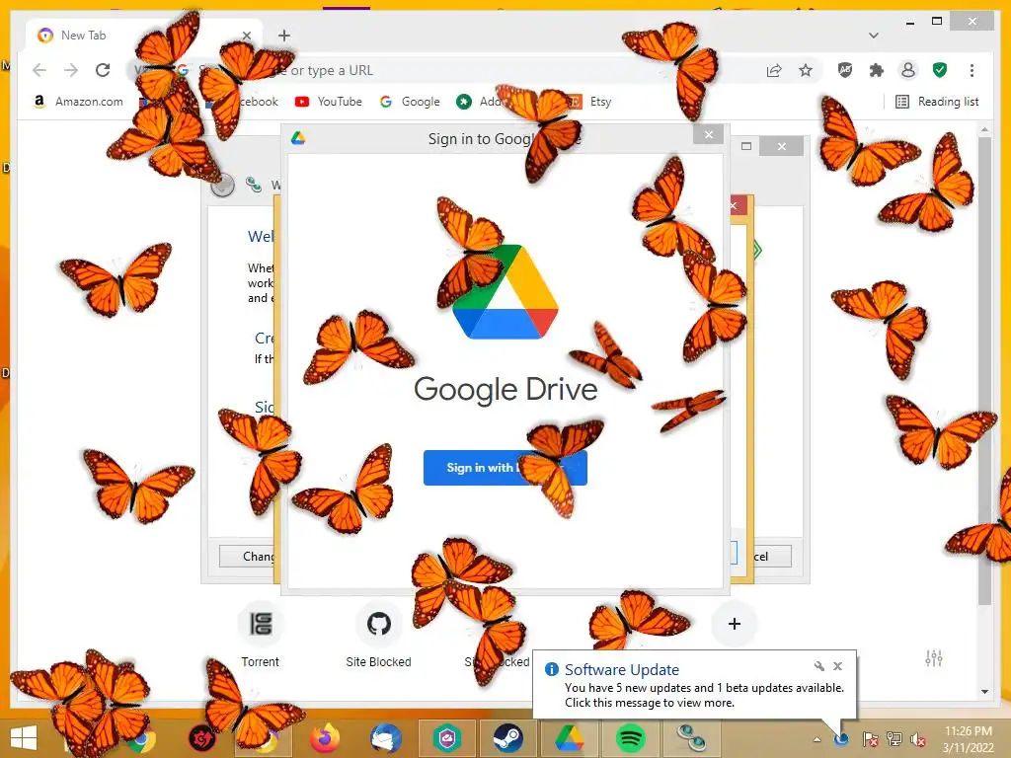
Task: Open the ad blocker extension icon
Action: pyautogui.click(x=845, y=70)
